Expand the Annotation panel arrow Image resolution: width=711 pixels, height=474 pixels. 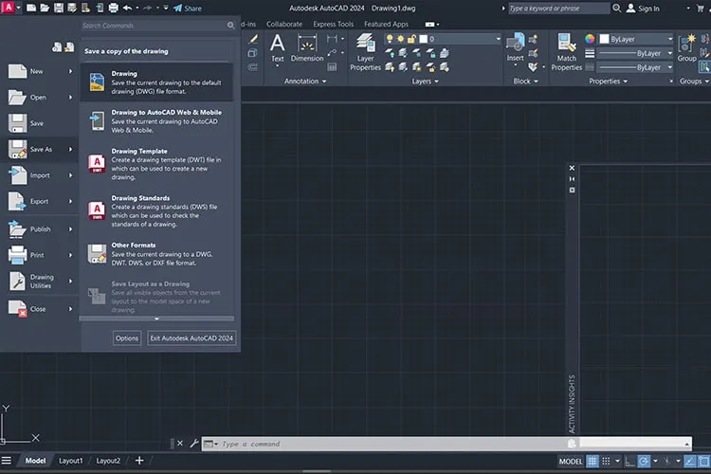pos(324,82)
